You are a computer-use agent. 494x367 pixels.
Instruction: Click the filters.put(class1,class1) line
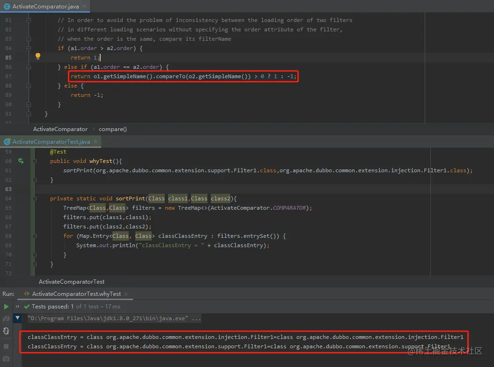(x=107, y=217)
